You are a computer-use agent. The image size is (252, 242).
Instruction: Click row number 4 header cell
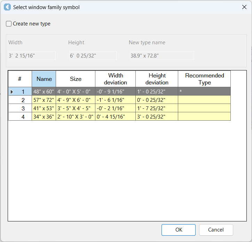pos(20,117)
